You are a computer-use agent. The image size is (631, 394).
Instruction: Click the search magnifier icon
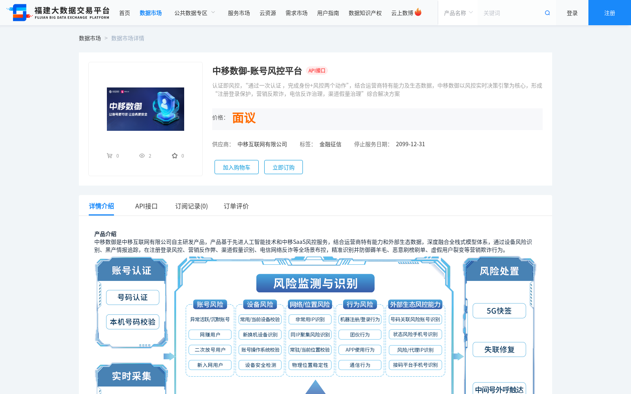tap(547, 13)
